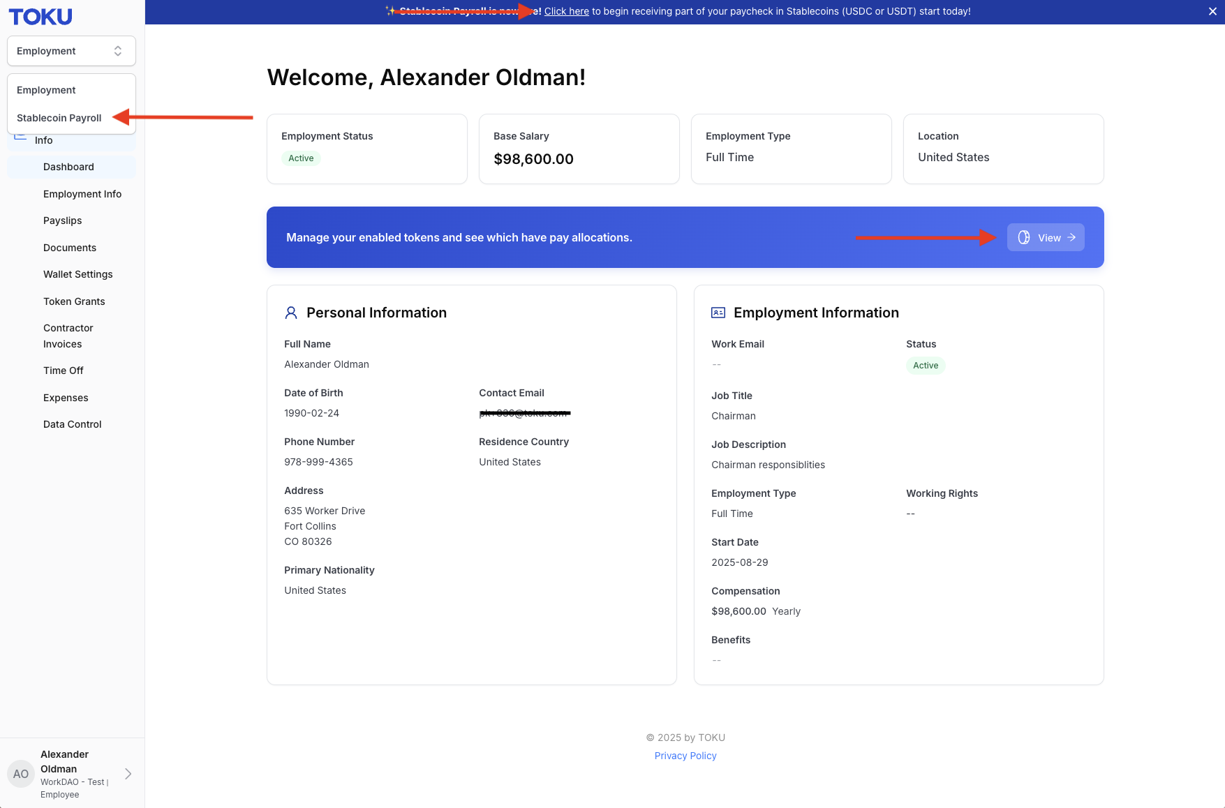Navigate to Time Off
This screenshot has width=1225, height=808.
pos(64,371)
